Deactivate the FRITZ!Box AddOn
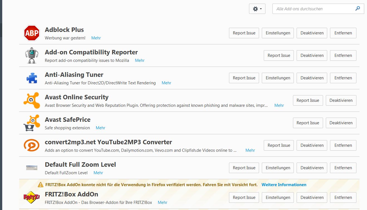The image size is (367, 210). pos(312,198)
